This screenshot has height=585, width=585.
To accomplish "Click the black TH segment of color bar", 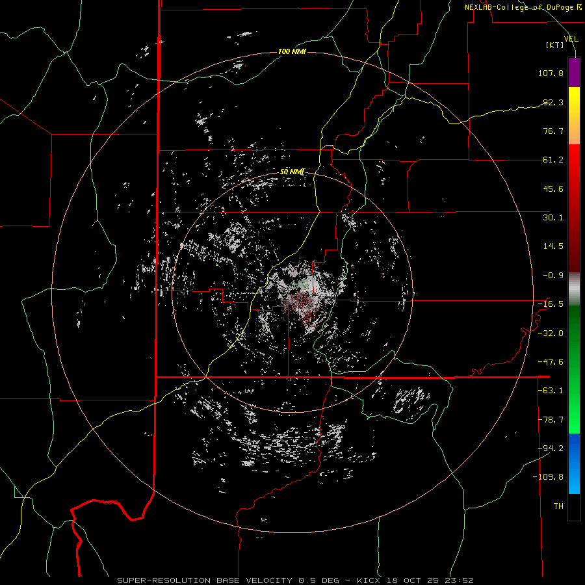I will point(574,507).
